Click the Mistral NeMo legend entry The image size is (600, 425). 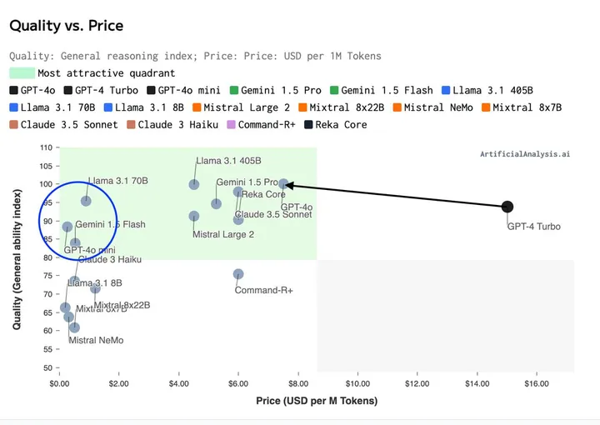tap(431, 107)
